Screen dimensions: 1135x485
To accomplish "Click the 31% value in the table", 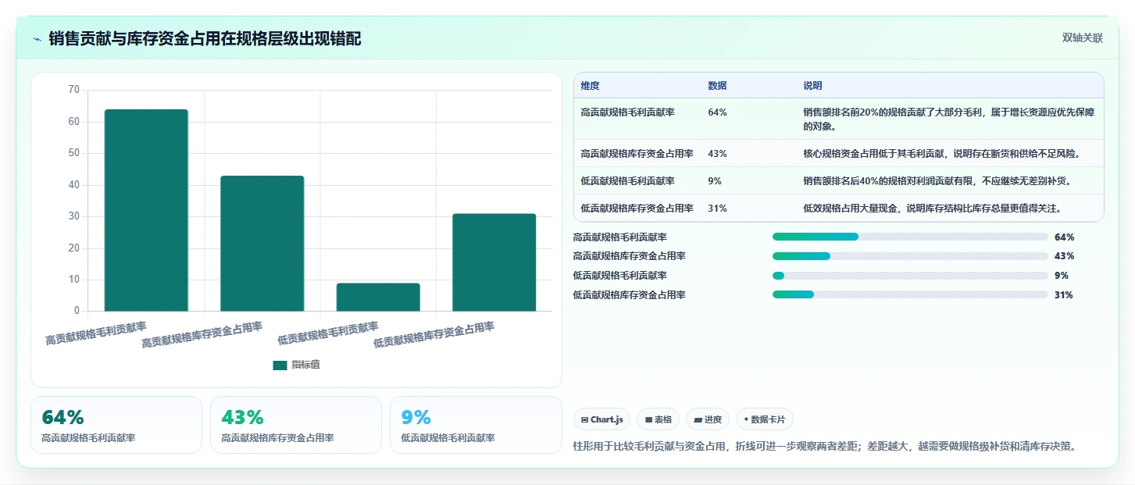I will [x=717, y=209].
